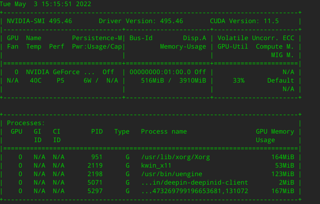Click the 167MiB memory value

pos(283,191)
